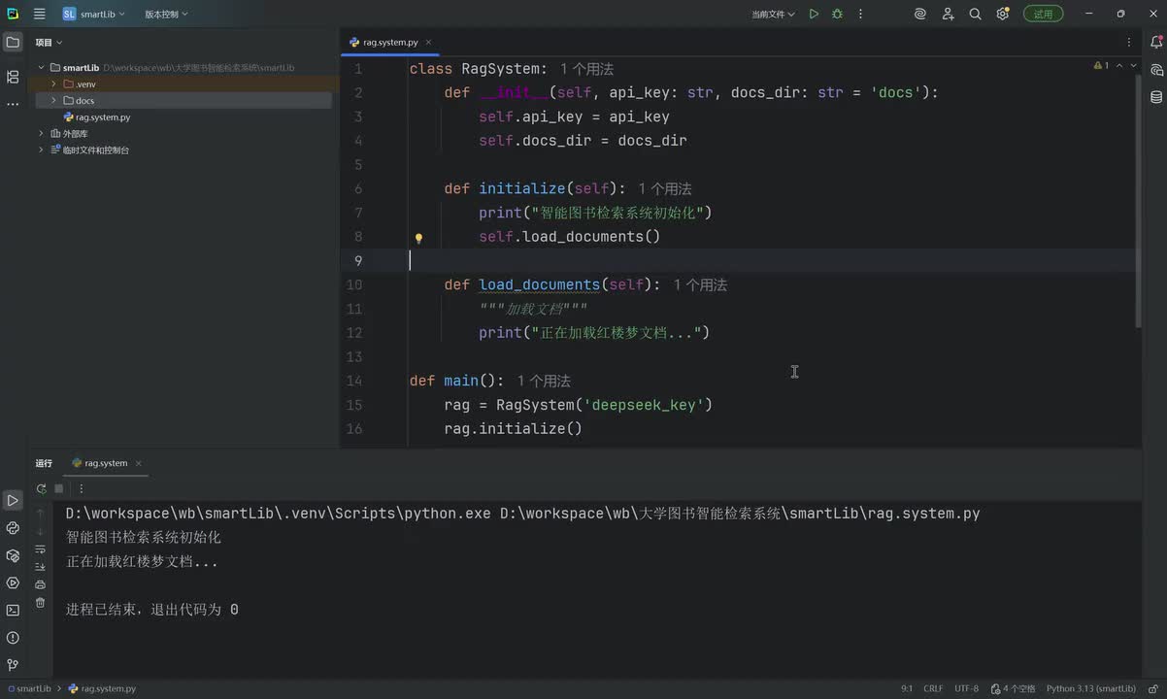Open Run panel more options ellipsis
Image resolution: width=1167 pixels, height=699 pixels.
pos(82,489)
